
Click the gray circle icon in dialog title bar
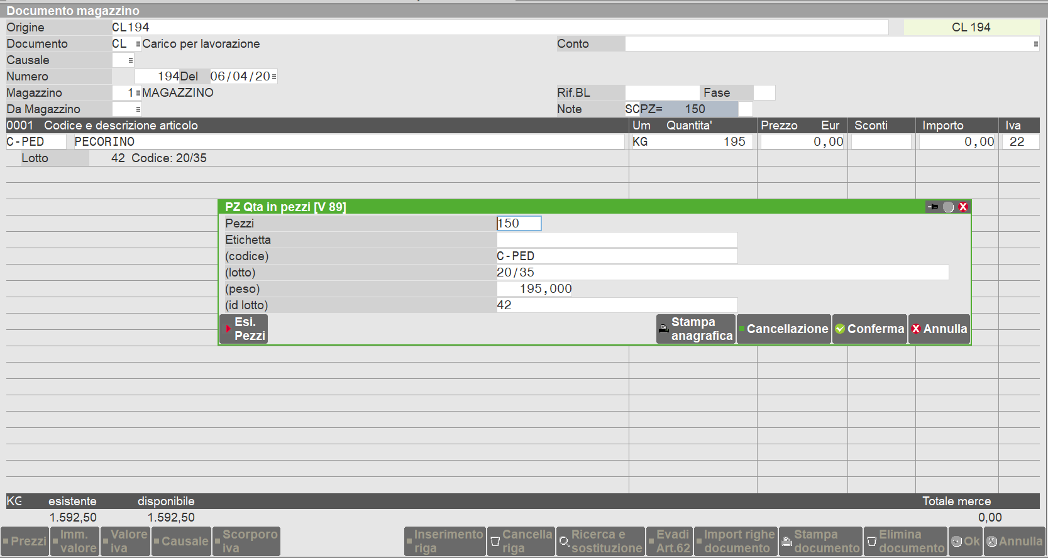948,207
